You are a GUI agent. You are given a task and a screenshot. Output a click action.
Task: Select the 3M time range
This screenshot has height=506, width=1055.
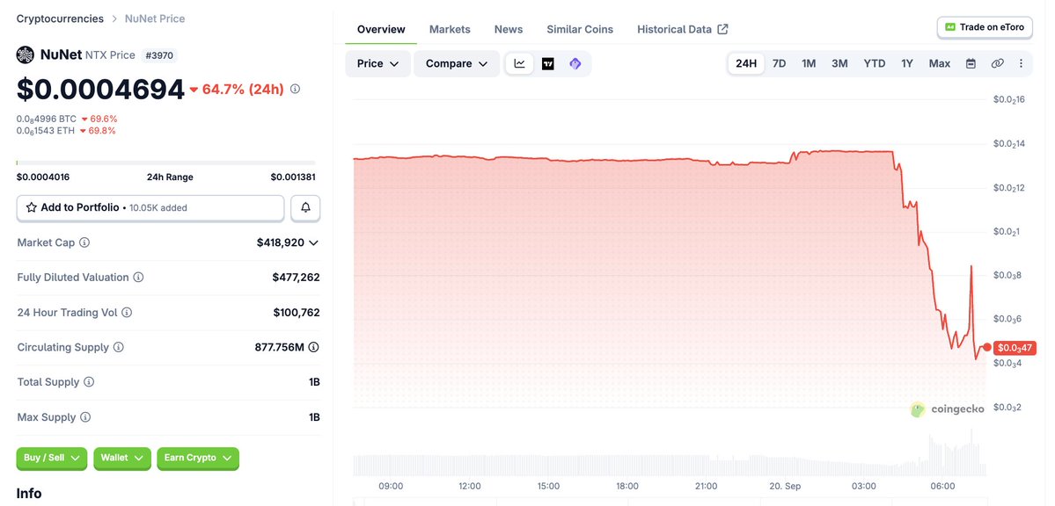[x=839, y=64]
